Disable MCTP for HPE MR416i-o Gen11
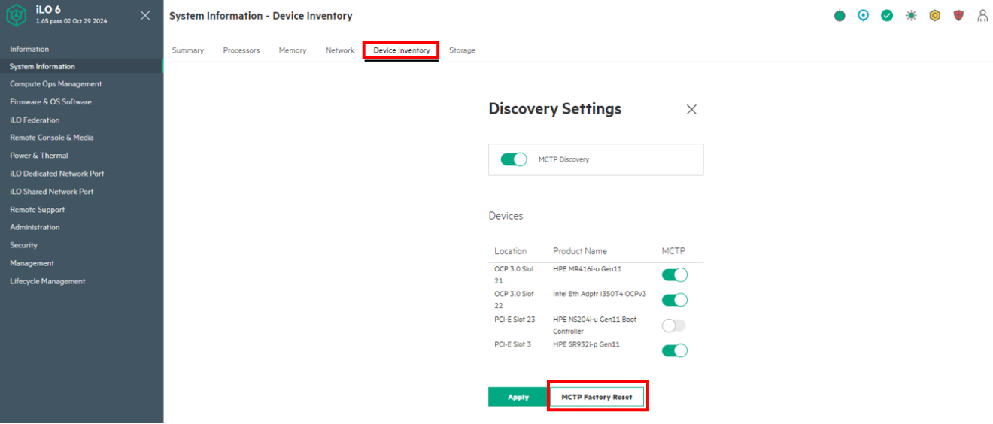This screenshot has height=424, width=993. click(x=674, y=275)
